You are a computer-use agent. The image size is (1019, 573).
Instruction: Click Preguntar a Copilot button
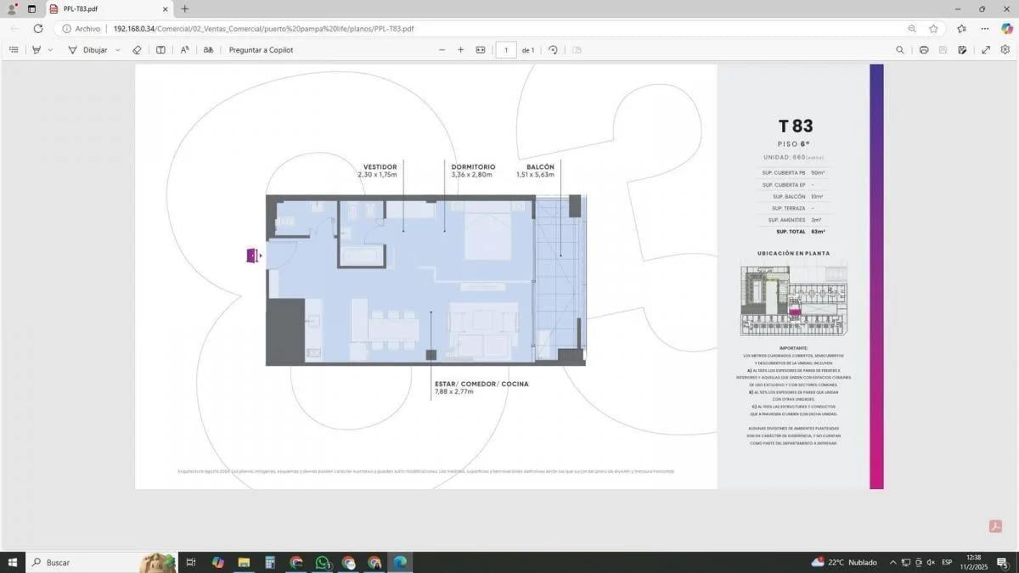261,50
